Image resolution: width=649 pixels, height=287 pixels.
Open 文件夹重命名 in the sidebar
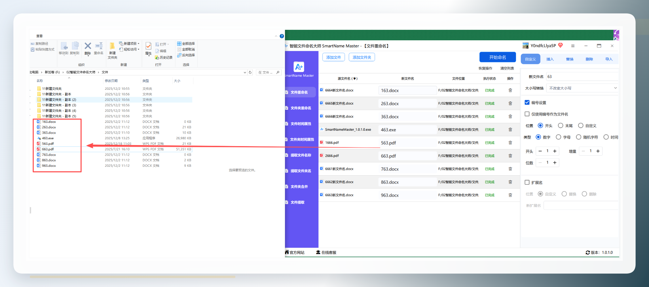301,108
